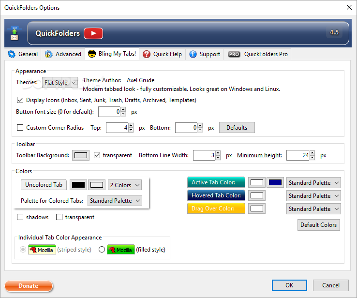
Task: Click the red question mark Quick Help icon
Action: pyautogui.click(x=147, y=54)
